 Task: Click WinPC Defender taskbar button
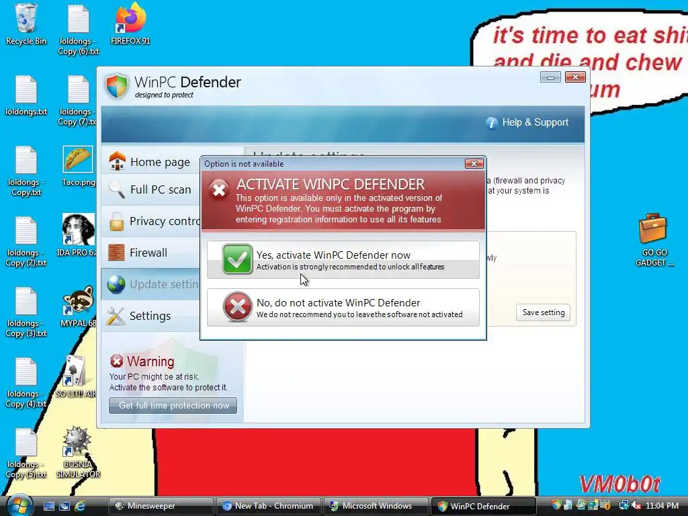tap(483, 506)
